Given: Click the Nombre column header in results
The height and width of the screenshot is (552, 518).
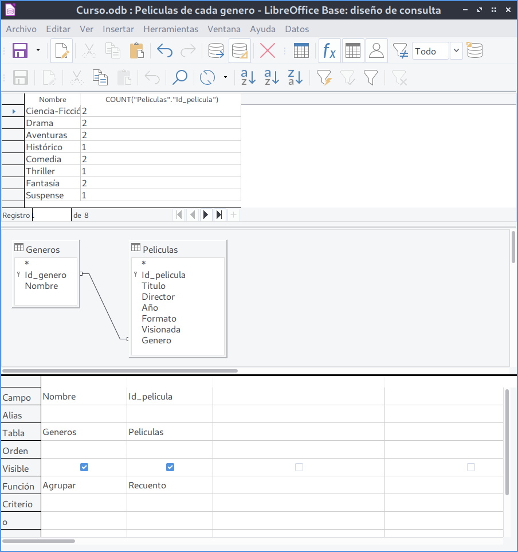Looking at the screenshot, I should [53, 99].
